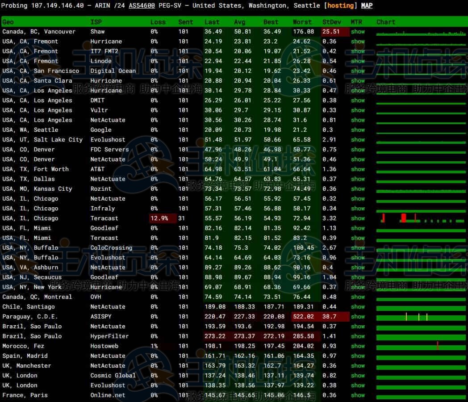
Task: Sort table by the Loss column header
Action: coord(158,22)
